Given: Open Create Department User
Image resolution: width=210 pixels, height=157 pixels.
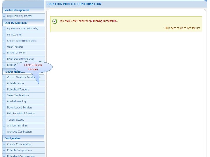Looking at the screenshot, I should (x=22, y=41).
